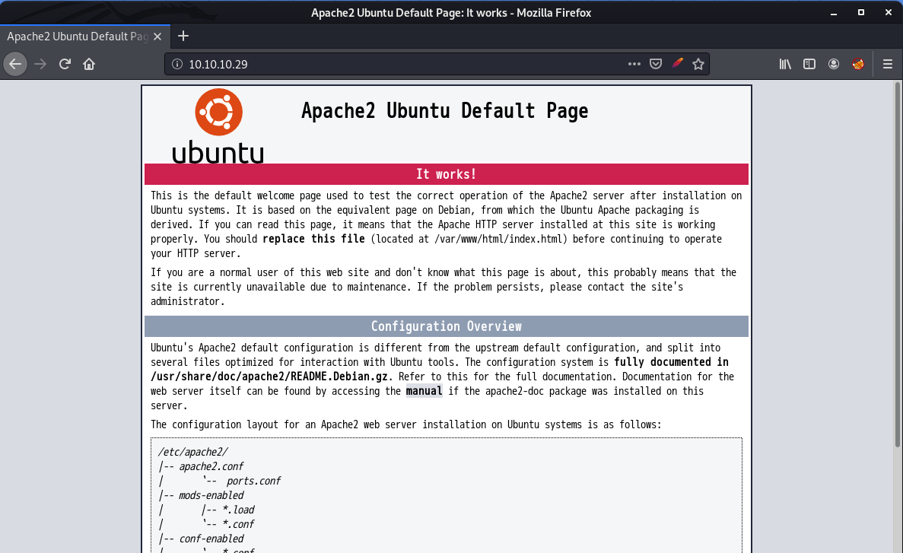Click the 'mods-enabled' line in config tree

pyautogui.click(x=211, y=495)
